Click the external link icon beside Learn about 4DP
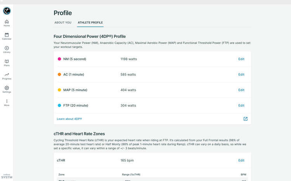The image size is (291, 181). click(x=245, y=119)
